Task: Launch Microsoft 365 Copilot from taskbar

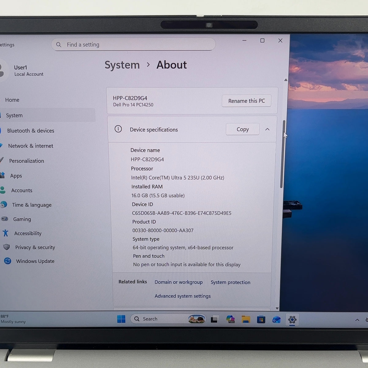Action: pyautogui.click(x=230, y=319)
